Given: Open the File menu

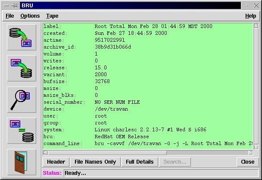Looking at the screenshot, I should 10,16.
